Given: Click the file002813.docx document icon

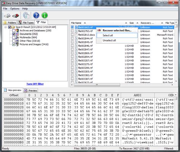Looking at the screenshot, I should point(76,35).
